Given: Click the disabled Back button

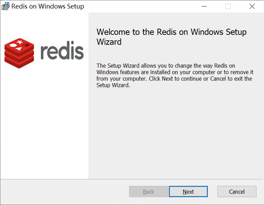Looking at the screenshot, I should point(148,192).
